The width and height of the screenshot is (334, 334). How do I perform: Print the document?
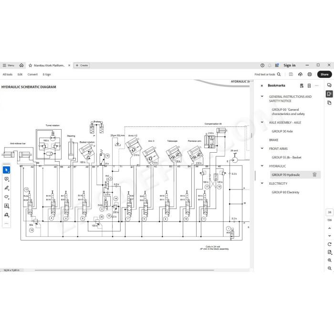coord(310,74)
